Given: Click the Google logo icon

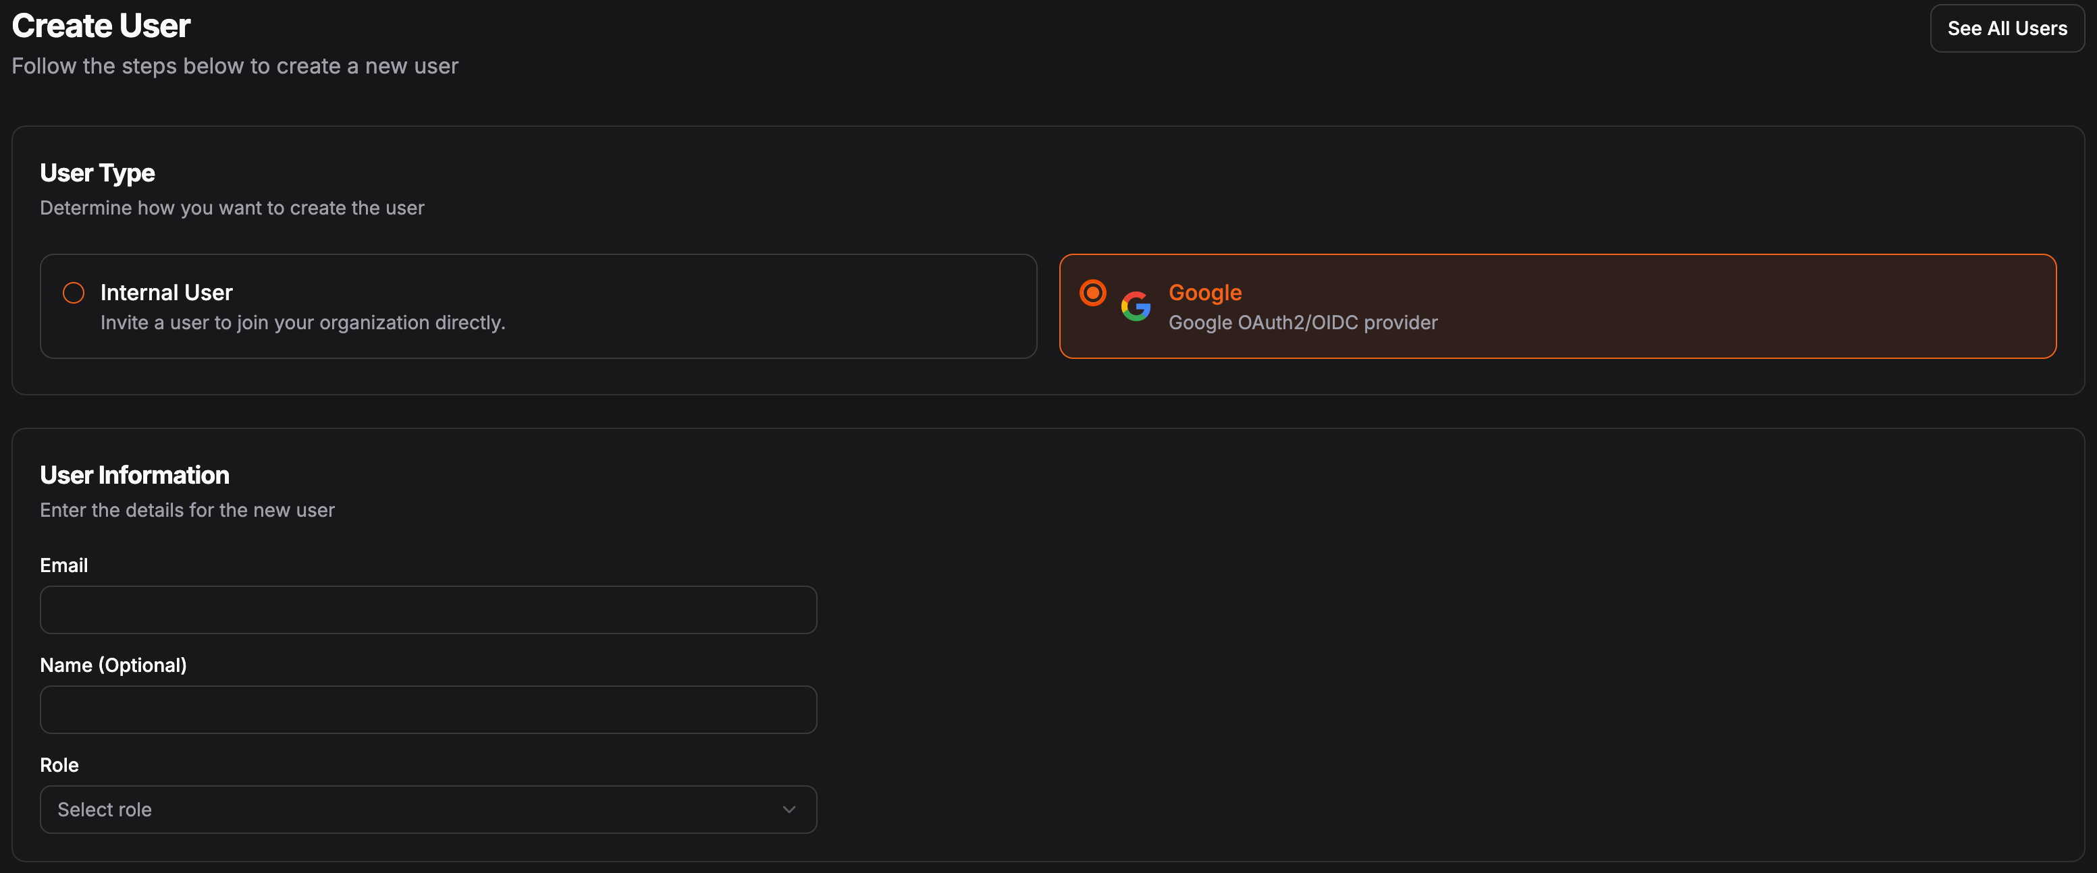Looking at the screenshot, I should coord(1136,307).
